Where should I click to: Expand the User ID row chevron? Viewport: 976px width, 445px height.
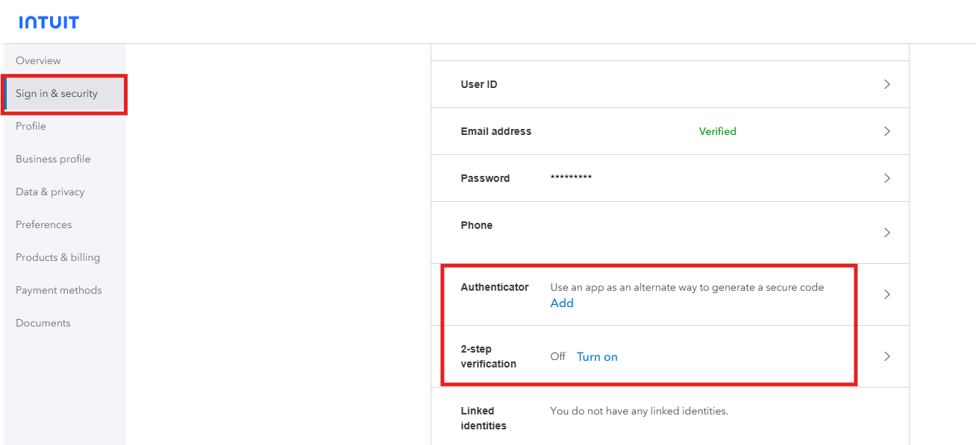coord(887,84)
